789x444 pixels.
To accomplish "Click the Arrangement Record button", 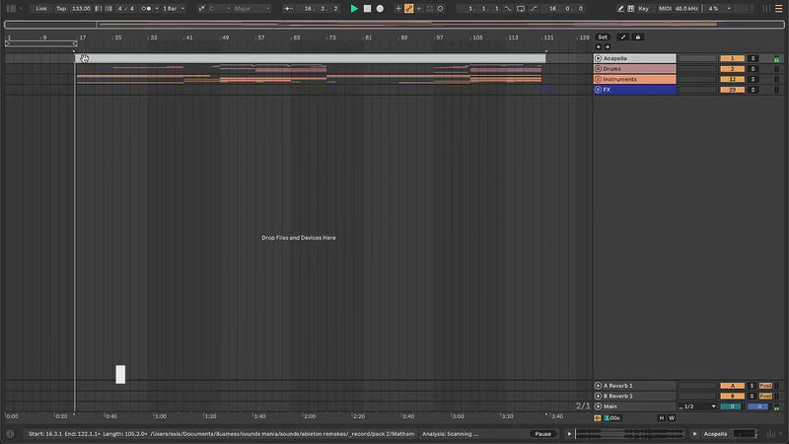I will (x=380, y=8).
